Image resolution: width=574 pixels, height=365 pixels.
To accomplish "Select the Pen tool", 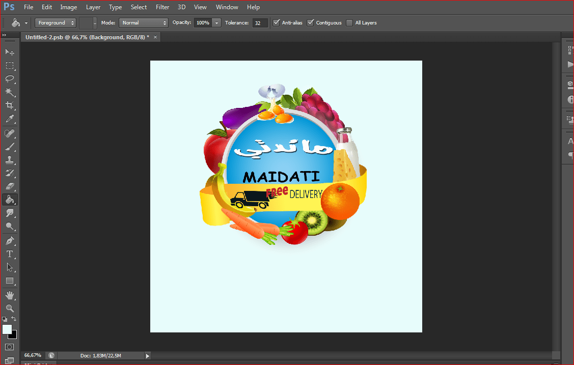I will point(10,240).
